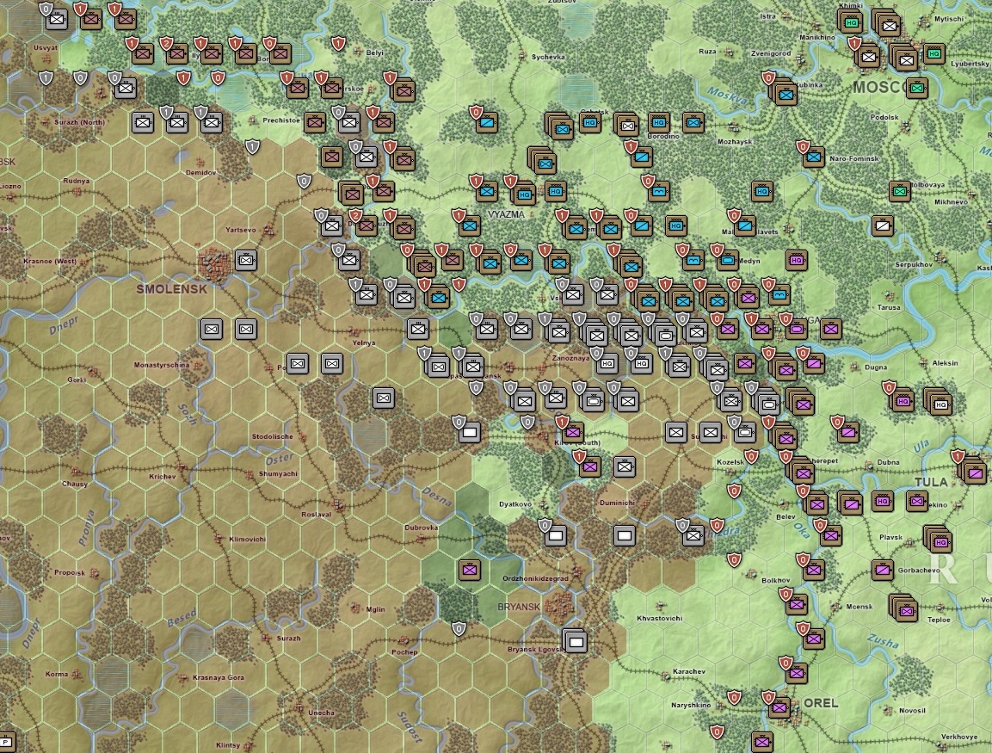Select the gray armored unit east of Dyatkovo
The height and width of the screenshot is (753, 992).
point(556,536)
